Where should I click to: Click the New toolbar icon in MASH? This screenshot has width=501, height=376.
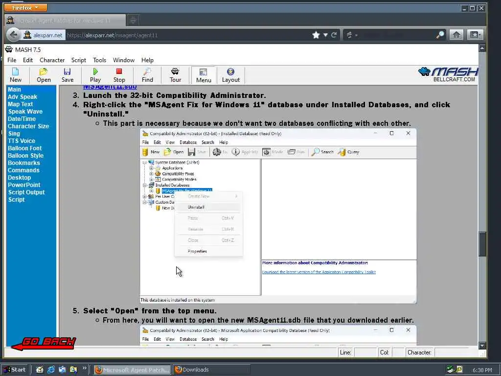pyautogui.click(x=15, y=75)
